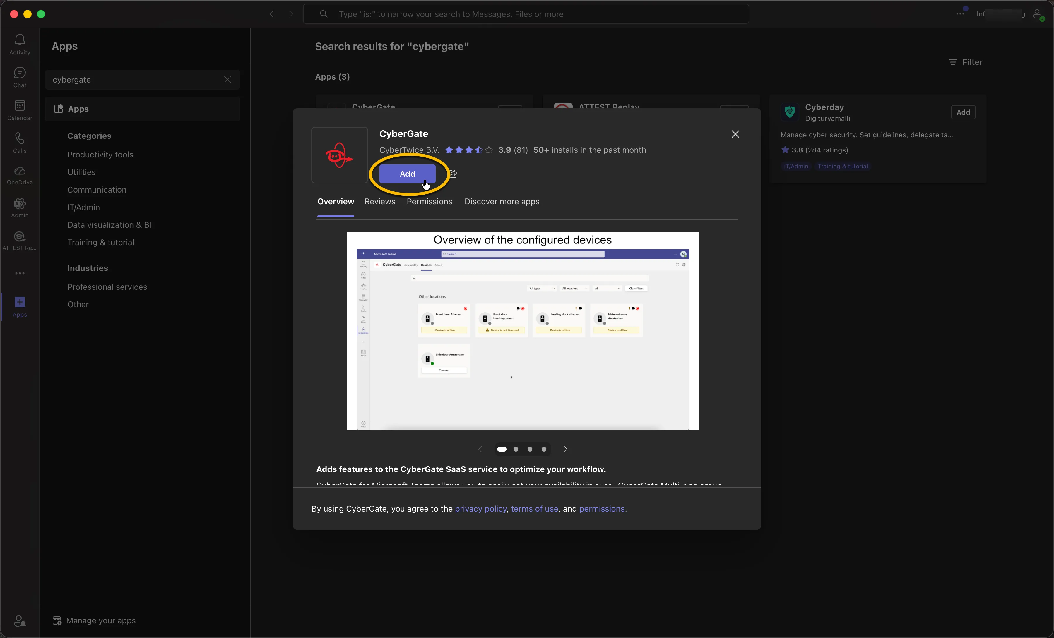
Task: Show more apps via sidebar ellipsis
Action: point(20,273)
